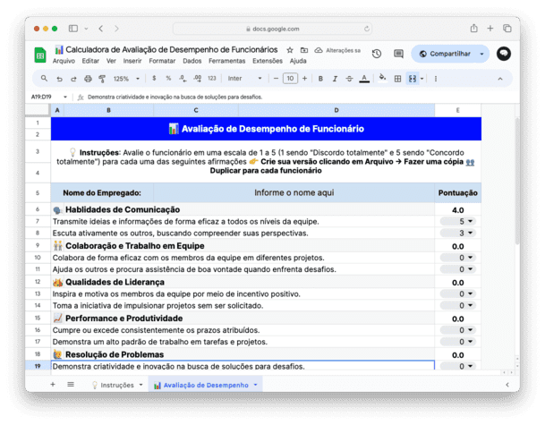Screen dimensions: 545x425
Task: Click the font size field
Action: (x=290, y=79)
